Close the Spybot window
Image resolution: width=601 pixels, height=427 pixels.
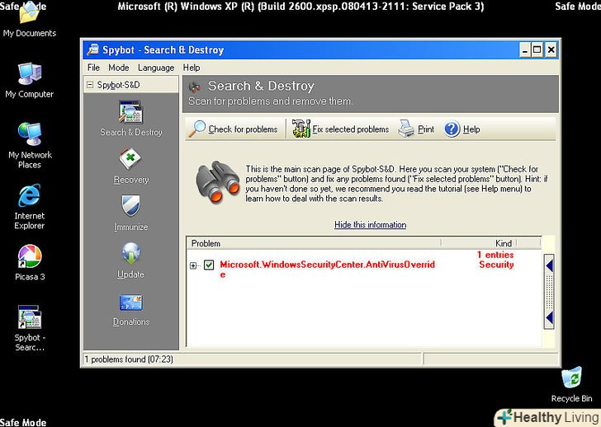click(551, 49)
